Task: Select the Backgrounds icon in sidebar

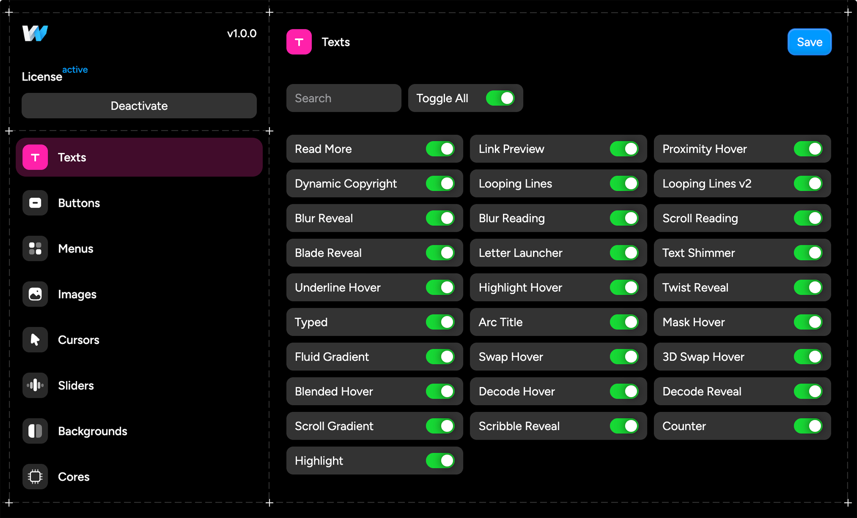Action: click(35, 431)
